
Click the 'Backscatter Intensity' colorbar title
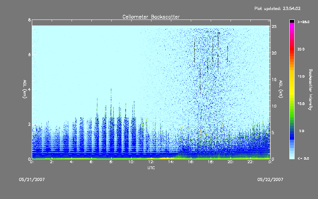[x=310, y=90]
